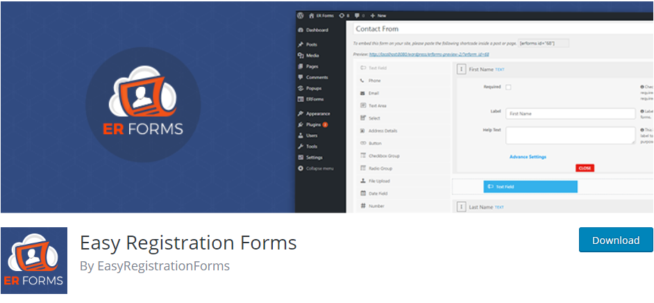Image resolution: width=654 pixels, height=303 pixels.
Task: Add a Text Area field
Action: point(403,106)
